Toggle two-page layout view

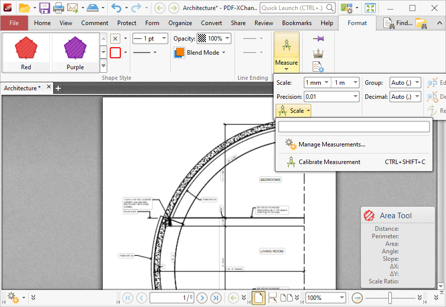[287, 297]
